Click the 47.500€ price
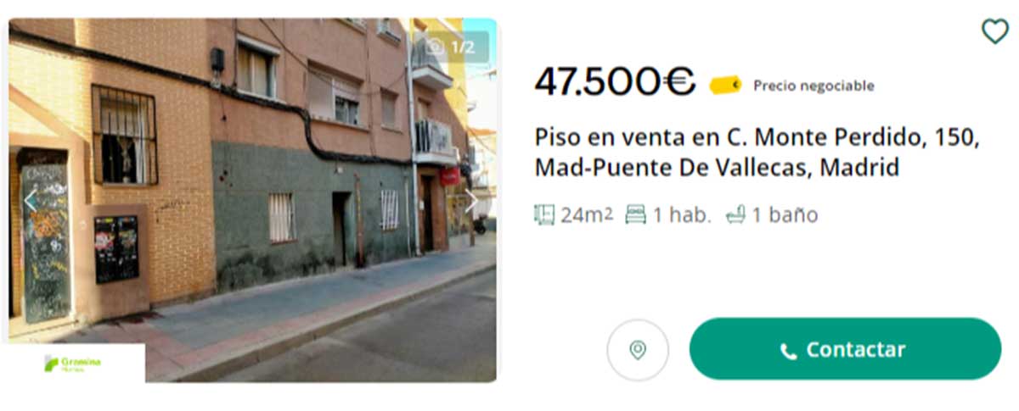Image resolution: width=1019 pixels, height=411 pixels. coord(615,81)
